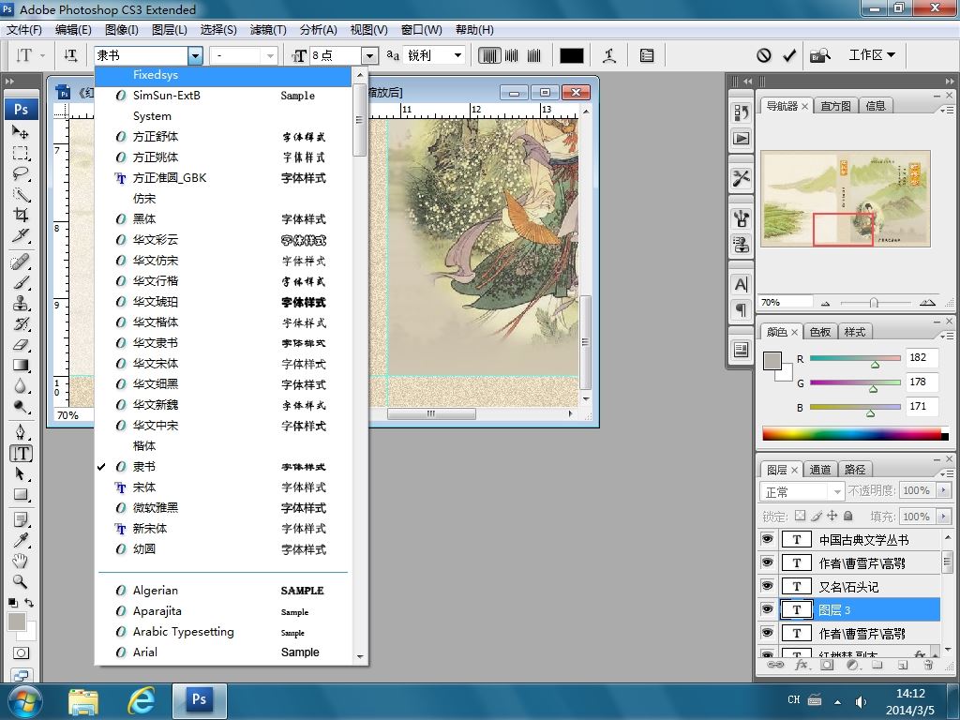The width and height of the screenshot is (960, 720).
Task: Open the 文件(F) menu
Action: (x=23, y=29)
